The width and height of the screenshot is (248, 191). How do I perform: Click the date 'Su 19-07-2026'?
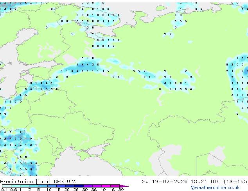pos(165,182)
